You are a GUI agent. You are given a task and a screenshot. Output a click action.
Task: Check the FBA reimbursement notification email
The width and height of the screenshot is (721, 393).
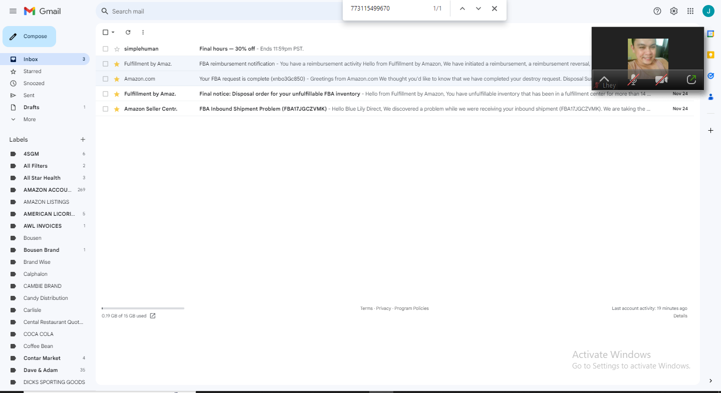coord(105,64)
